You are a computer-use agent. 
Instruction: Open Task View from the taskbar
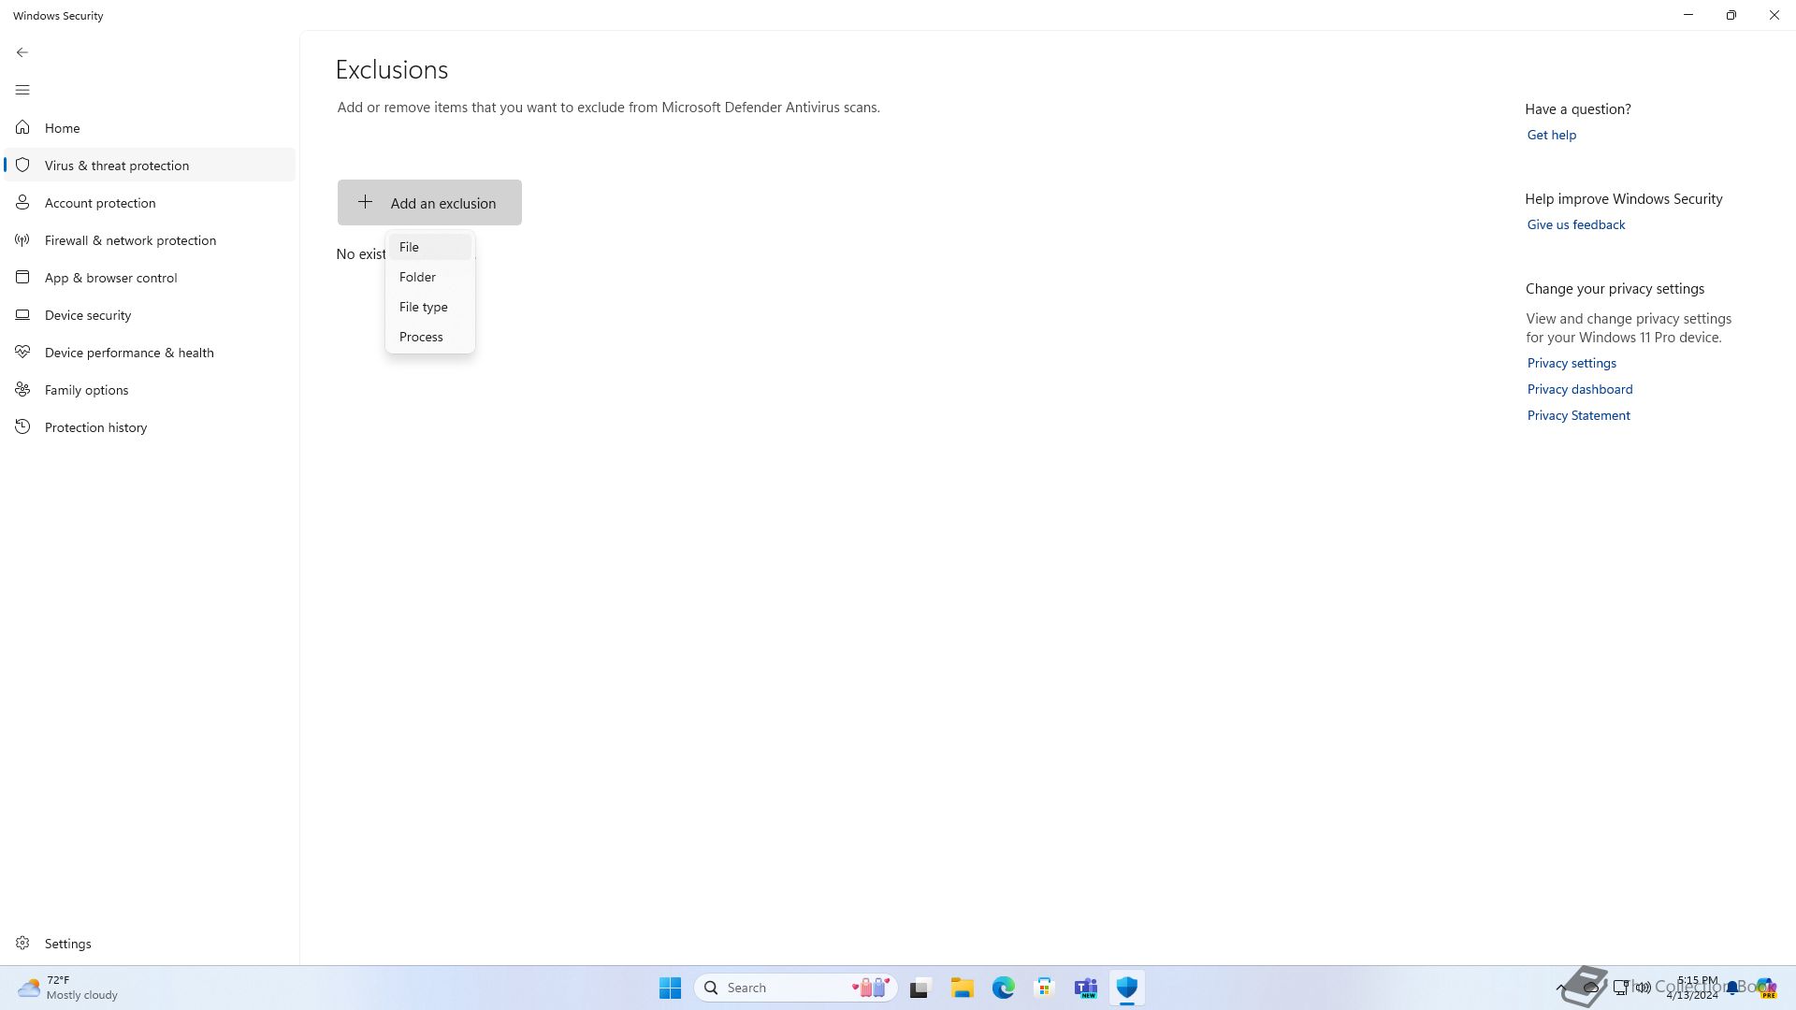(x=920, y=988)
